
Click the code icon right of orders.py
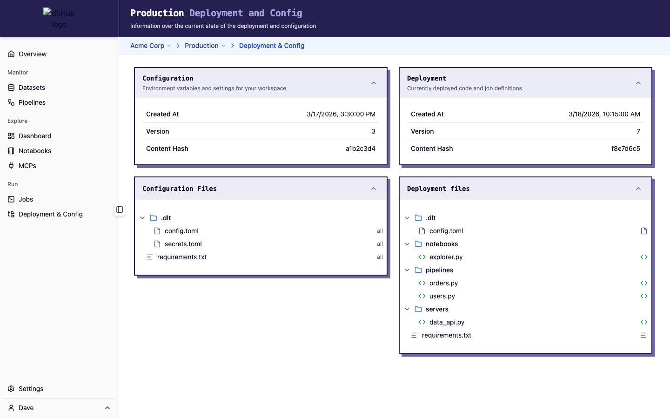(644, 283)
